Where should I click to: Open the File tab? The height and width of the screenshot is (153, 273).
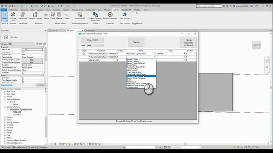(x=4, y=10)
